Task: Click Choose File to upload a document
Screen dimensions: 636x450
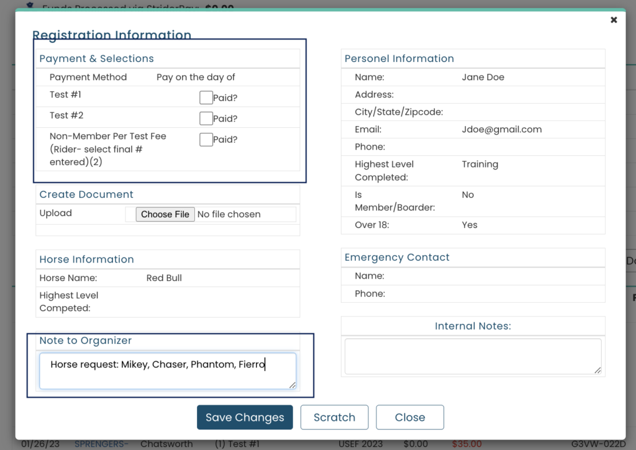Action: [x=165, y=214]
